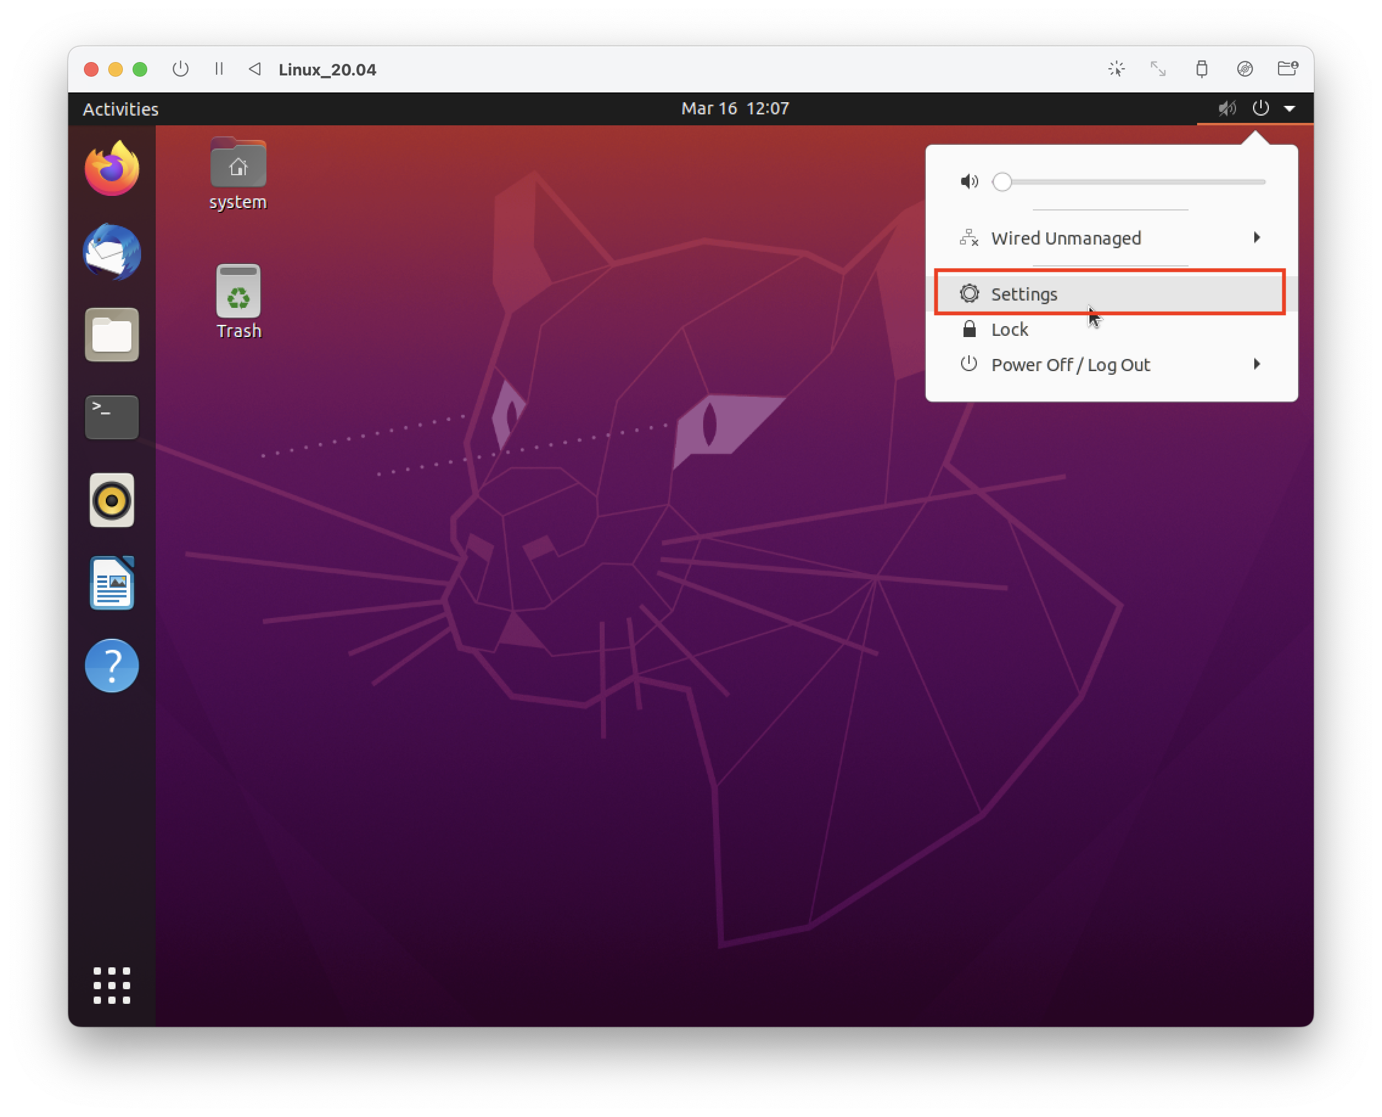Click the speaker icon in system menu

point(969,182)
